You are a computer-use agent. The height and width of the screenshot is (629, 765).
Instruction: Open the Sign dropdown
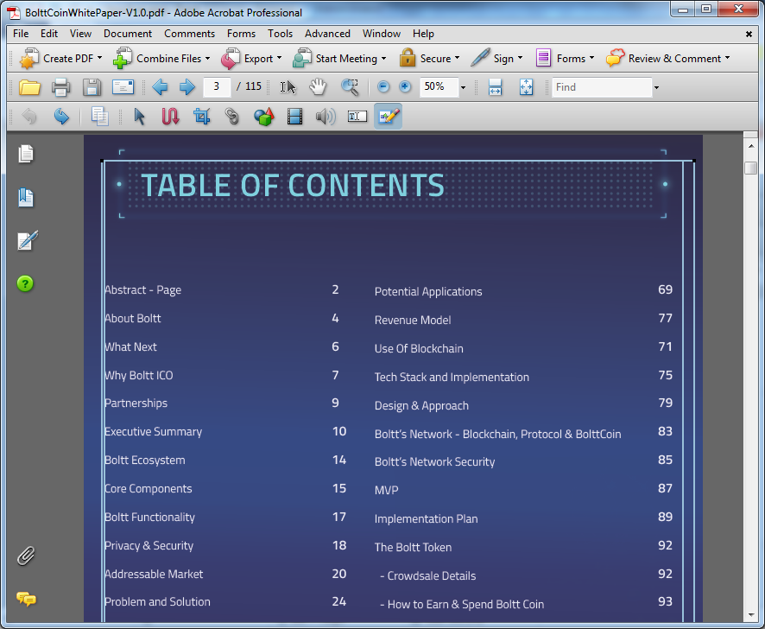[496, 59]
